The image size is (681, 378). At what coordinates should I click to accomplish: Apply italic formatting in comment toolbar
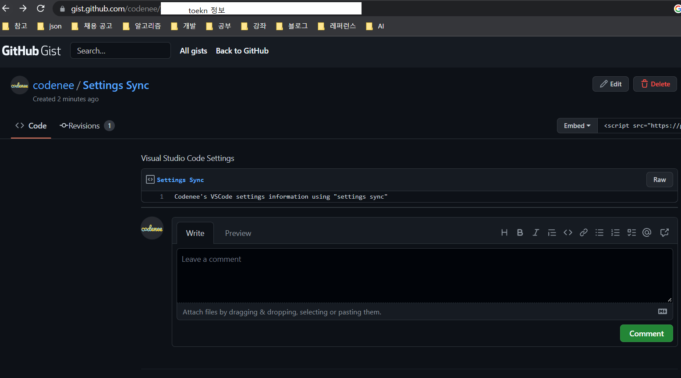coord(536,232)
